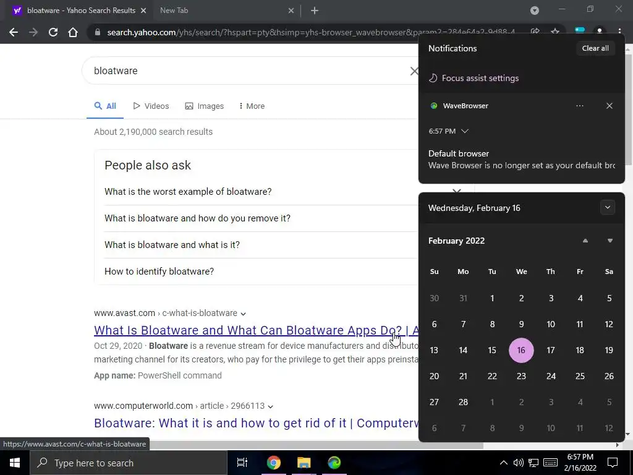633x475 pixels.
Task: Bookmark this page with the star icon
Action: tap(555, 32)
